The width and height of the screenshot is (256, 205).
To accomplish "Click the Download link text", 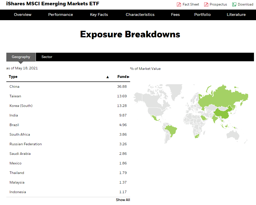I will tap(245, 4).
